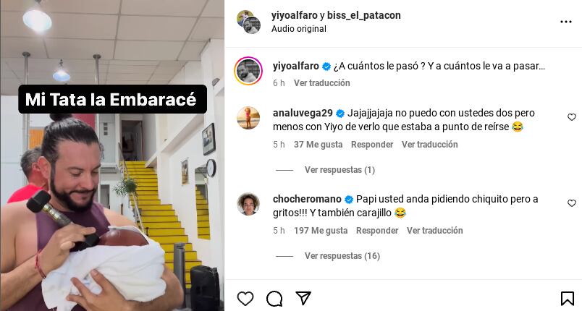Expand truncated yiyoalfaro caption text
The height and width of the screenshot is (311, 582).
pos(439,66)
